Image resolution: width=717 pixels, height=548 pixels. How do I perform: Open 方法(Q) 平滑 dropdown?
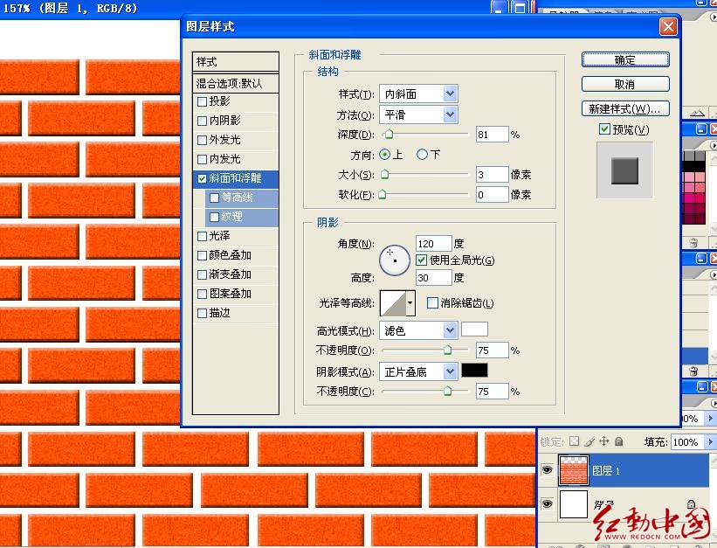(450, 114)
